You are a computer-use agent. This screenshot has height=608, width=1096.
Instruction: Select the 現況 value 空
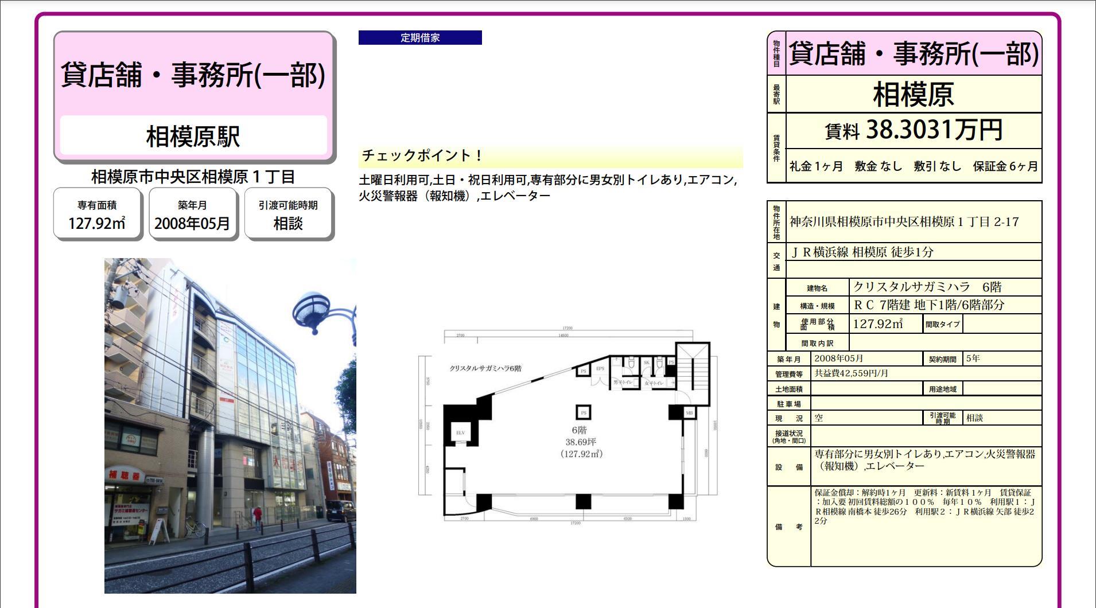[819, 418]
